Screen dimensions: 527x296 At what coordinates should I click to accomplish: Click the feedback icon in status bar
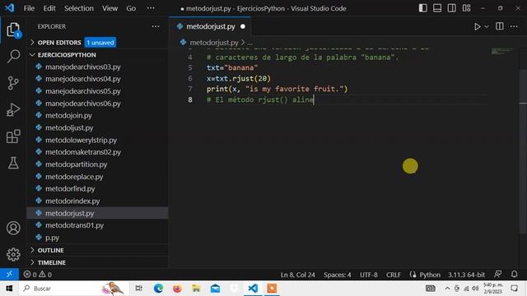pos(497,275)
